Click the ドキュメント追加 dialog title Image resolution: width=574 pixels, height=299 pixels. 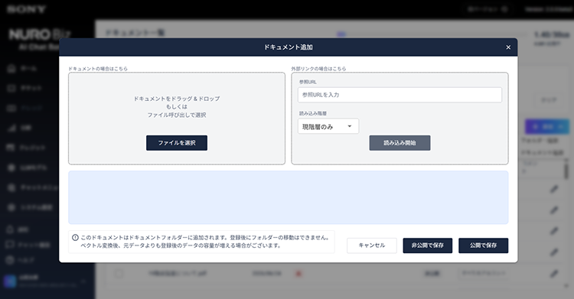coord(288,47)
